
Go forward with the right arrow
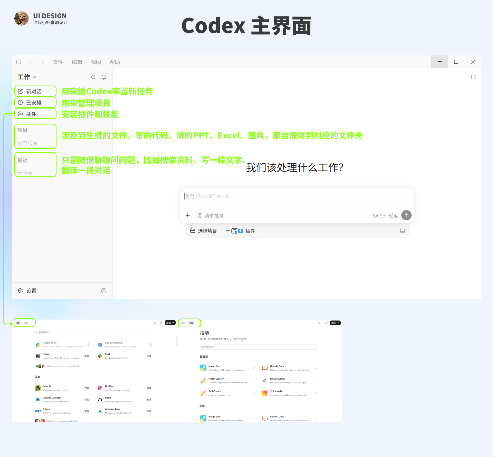[x=42, y=62]
